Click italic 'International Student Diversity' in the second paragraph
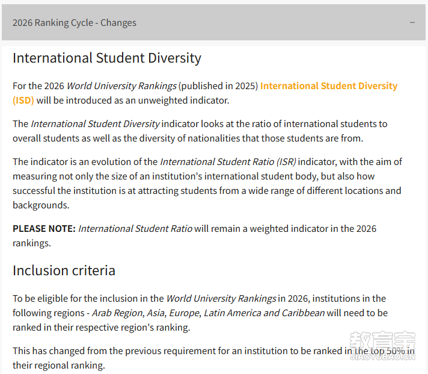This screenshot has height=374, width=428. (x=95, y=124)
